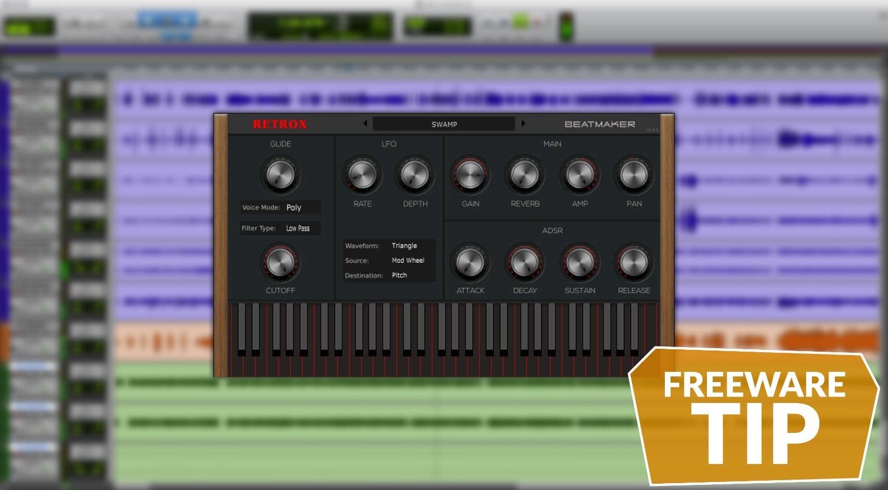This screenshot has height=490, width=888.
Task: Adjust the ATTACK knob
Action: [x=470, y=262]
